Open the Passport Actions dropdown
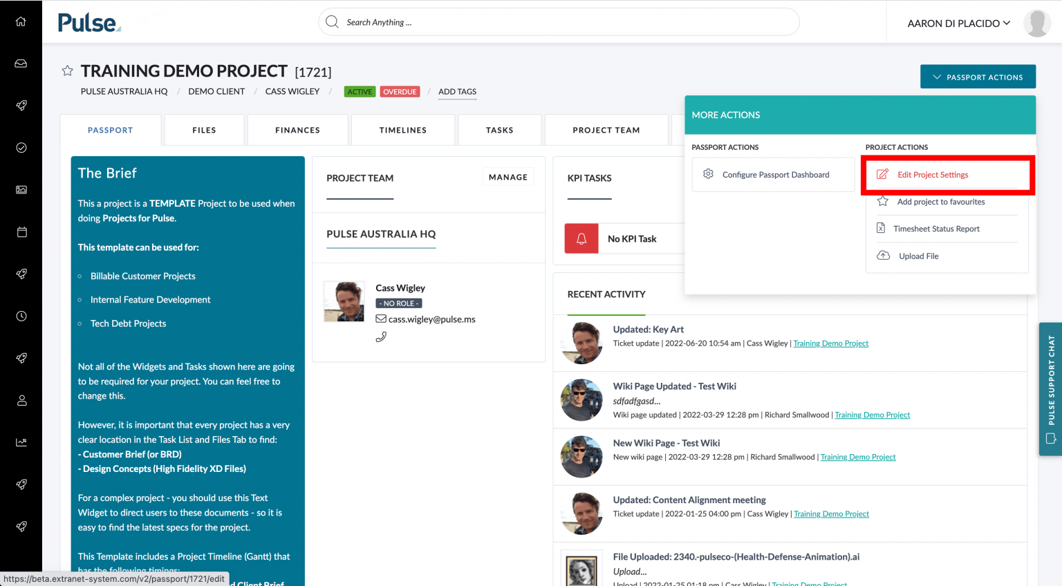Viewport: 1062px width, 586px height. coord(978,77)
